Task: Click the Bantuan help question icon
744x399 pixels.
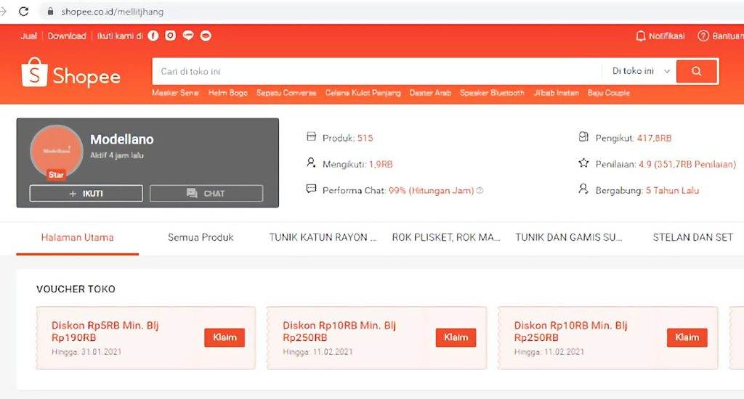Action: [x=703, y=36]
